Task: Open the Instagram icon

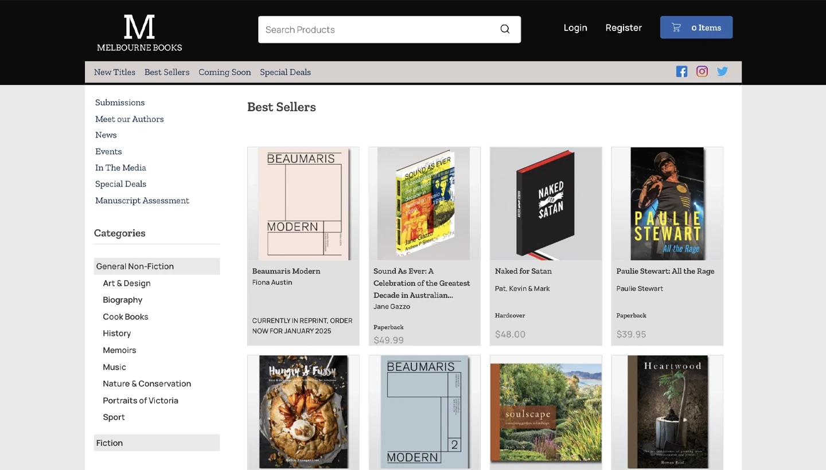Action: 702,72
